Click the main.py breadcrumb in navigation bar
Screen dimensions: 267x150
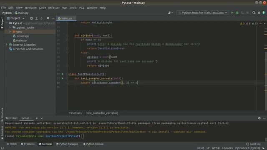[22, 13]
